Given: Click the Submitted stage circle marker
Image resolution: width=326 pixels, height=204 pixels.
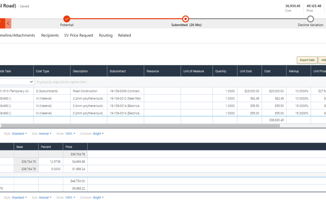Looking at the screenshot, I should (186, 19).
